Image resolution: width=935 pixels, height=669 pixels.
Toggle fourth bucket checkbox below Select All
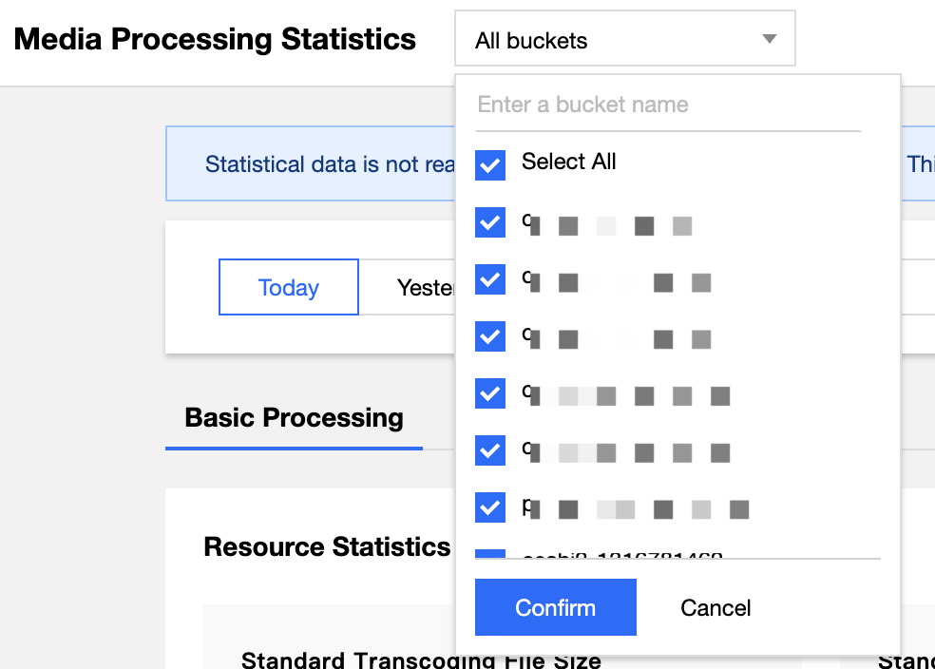coord(490,392)
